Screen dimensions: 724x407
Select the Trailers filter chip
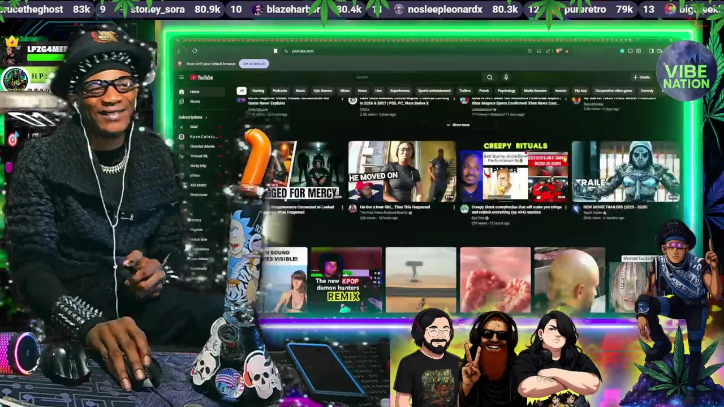[x=465, y=90]
